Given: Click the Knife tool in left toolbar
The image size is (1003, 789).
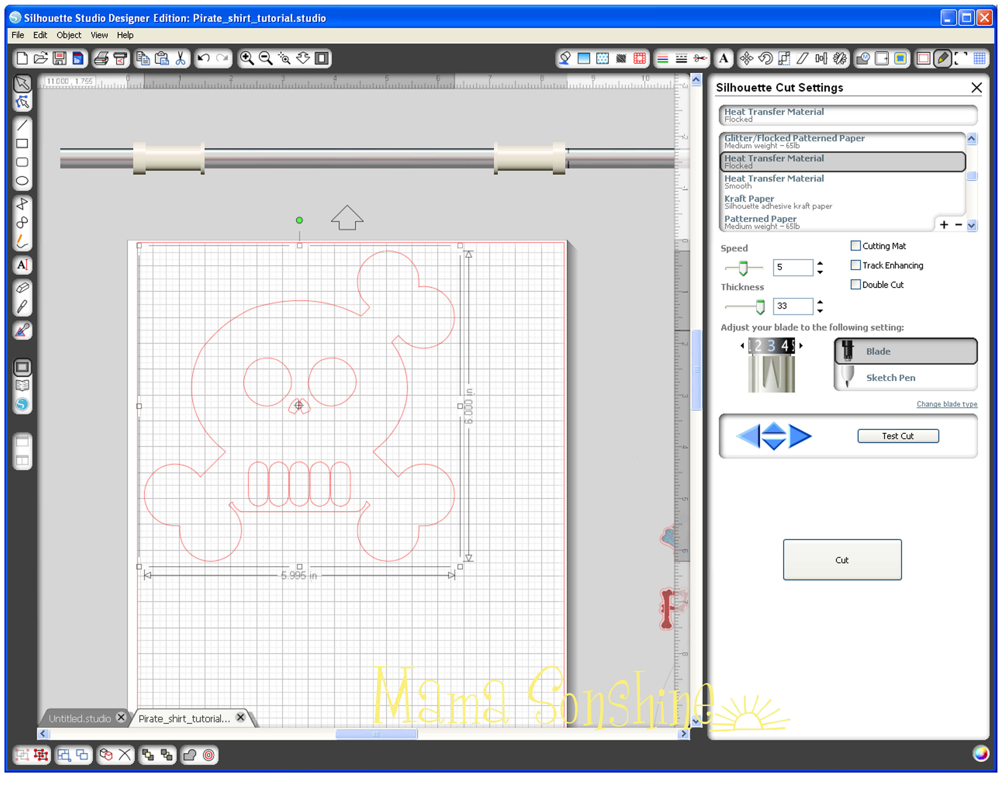Looking at the screenshot, I should pos(22,307).
